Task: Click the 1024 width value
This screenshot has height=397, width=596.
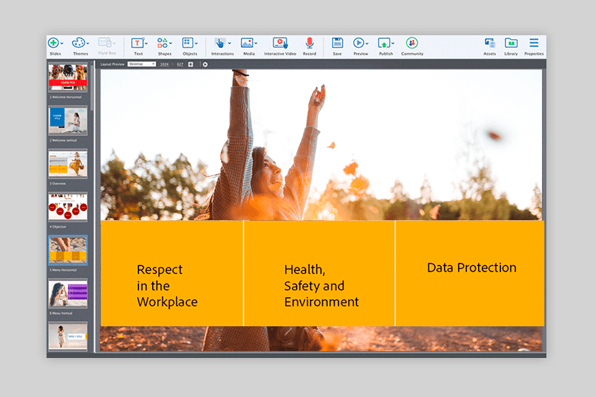Action: pos(164,65)
